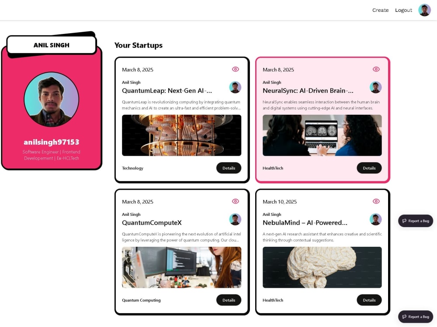The width and height of the screenshot is (437, 327).
Task: Click Anil Singh author name on QuantumComputeX card
Action: tap(131, 215)
